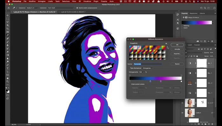Select the Hand tool
Viewport: 222px width, 126px height.
(x=8, y=78)
